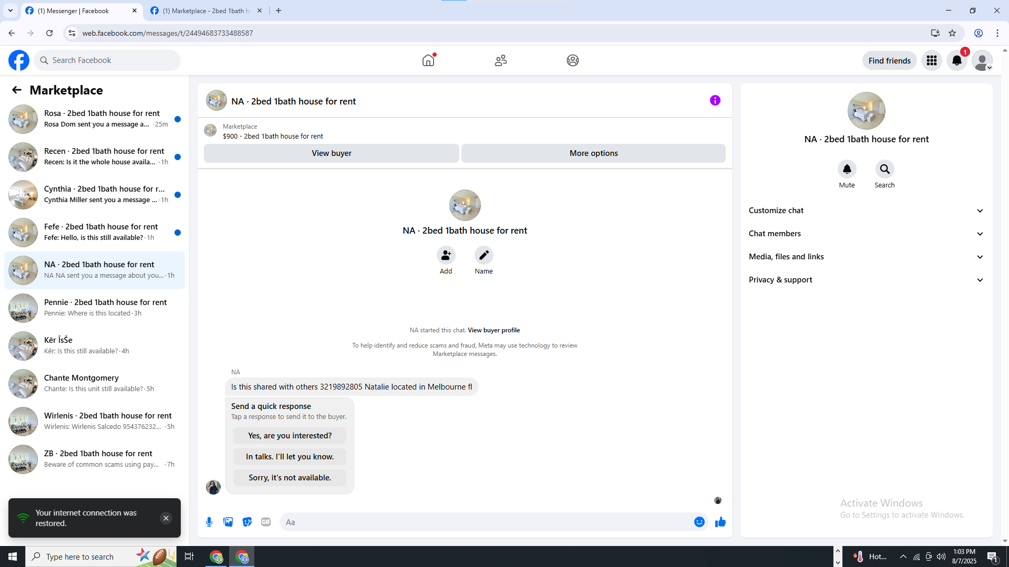
Task: Expand Media, files and links section
Action: coord(866,257)
